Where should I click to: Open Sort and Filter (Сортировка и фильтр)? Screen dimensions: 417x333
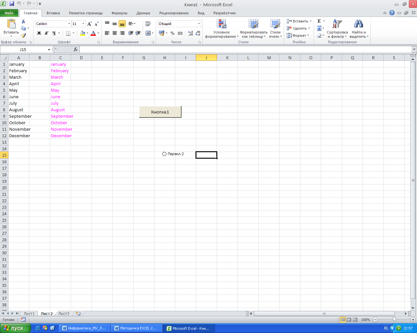337,29
